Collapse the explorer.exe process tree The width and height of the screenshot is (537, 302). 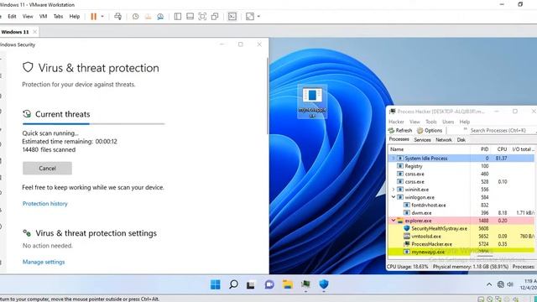click(x=394, y=221)
